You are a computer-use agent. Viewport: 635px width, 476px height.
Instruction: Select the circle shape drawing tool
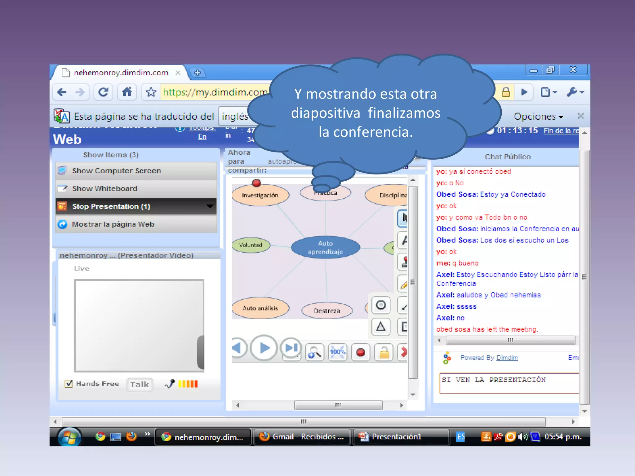[381, 305]
